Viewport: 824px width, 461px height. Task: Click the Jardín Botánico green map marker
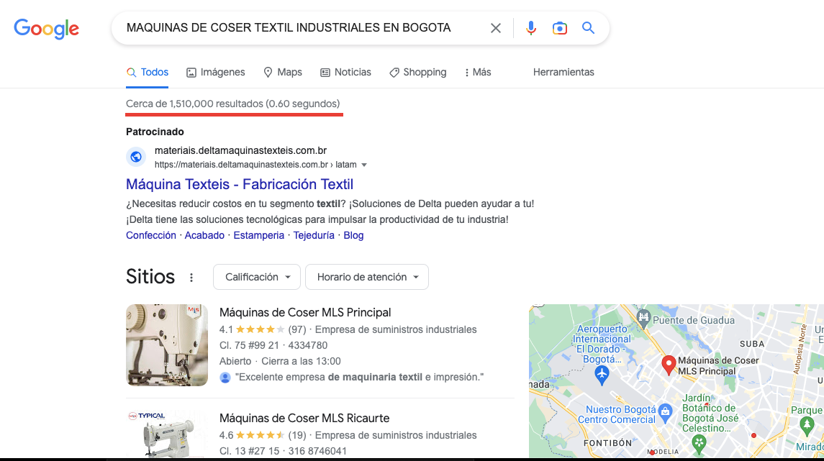click(698, 444)
